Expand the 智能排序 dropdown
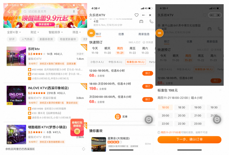The height and width of the screenshot is (155, 229). tap(56, 32)
